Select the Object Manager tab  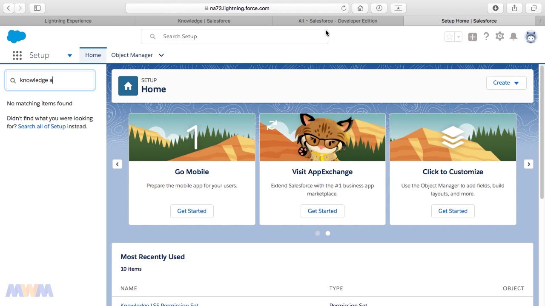pos(132,55)
